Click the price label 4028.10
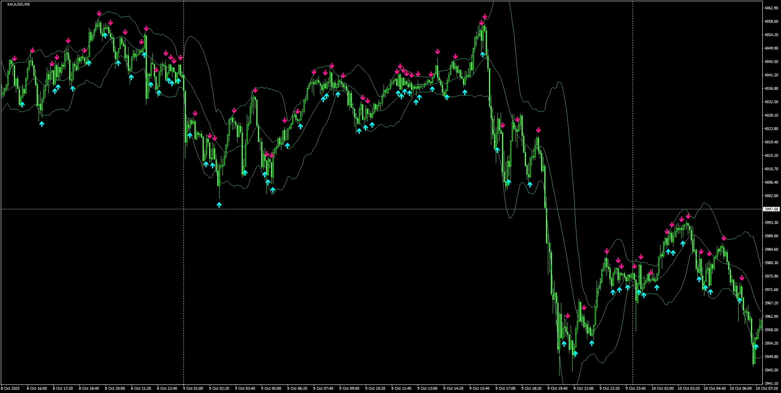This screenshot has height=393, width=781. point(771,115)
